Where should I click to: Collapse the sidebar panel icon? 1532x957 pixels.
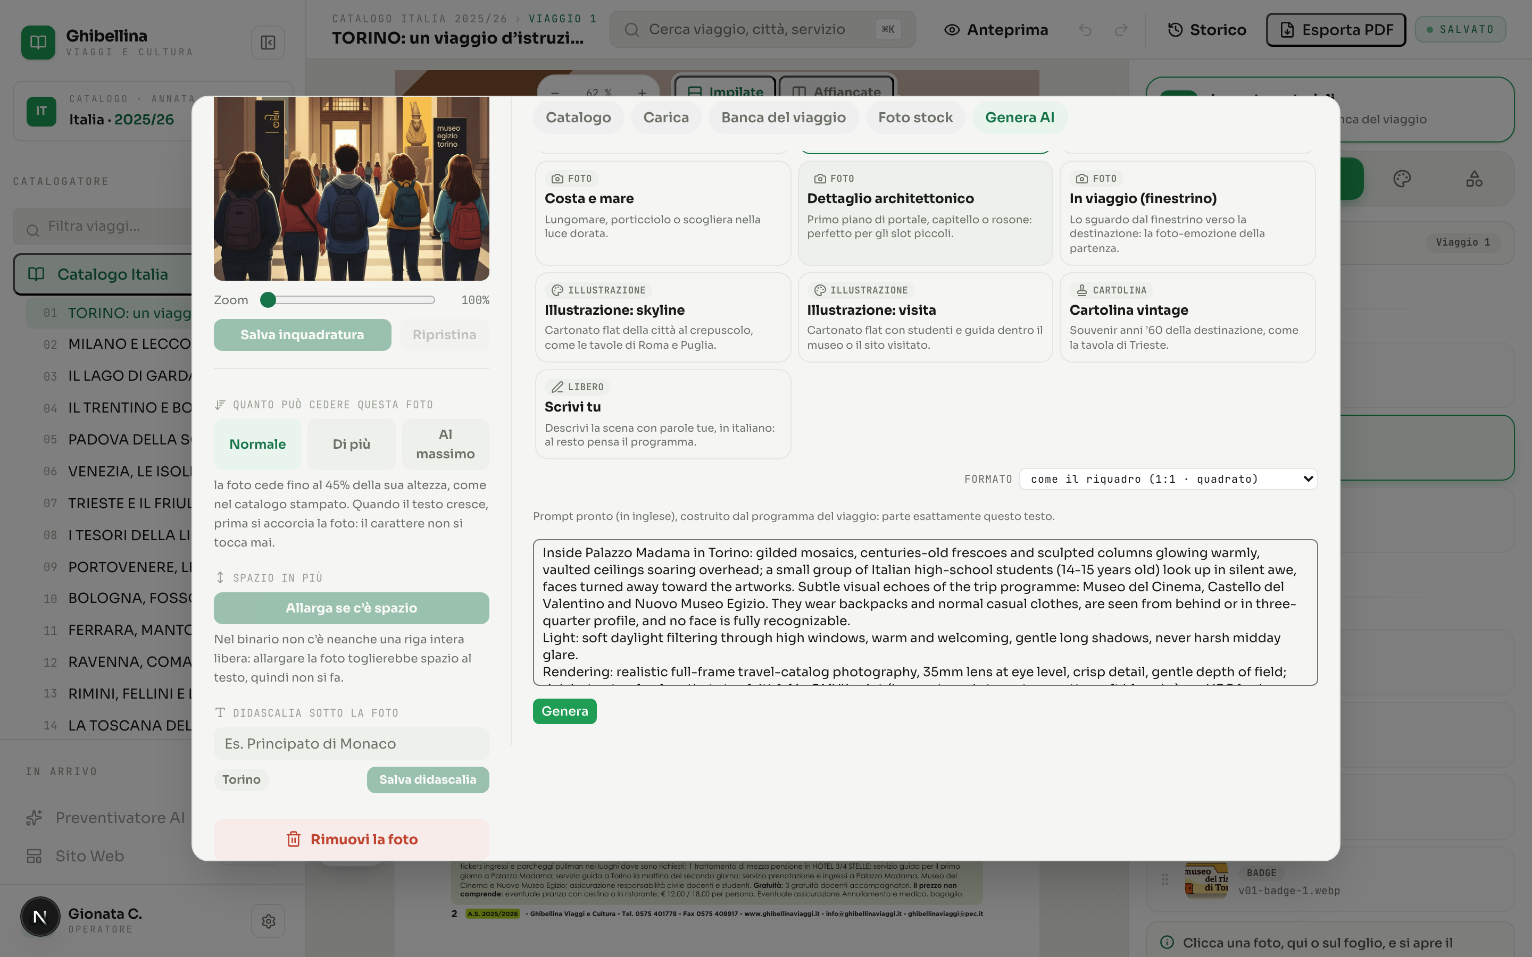268,43
